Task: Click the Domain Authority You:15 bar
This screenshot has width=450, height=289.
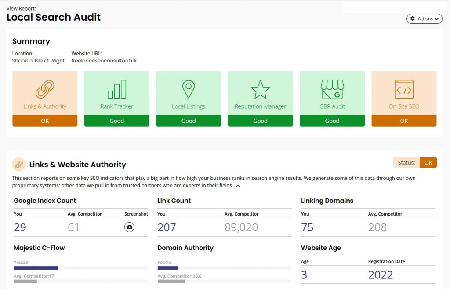Action: click(167, 268)
